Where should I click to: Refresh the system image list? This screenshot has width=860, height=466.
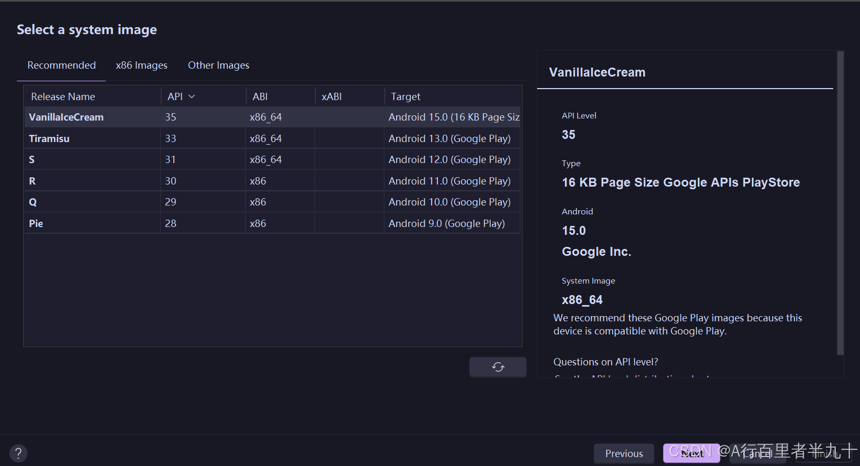pos(498,367)
